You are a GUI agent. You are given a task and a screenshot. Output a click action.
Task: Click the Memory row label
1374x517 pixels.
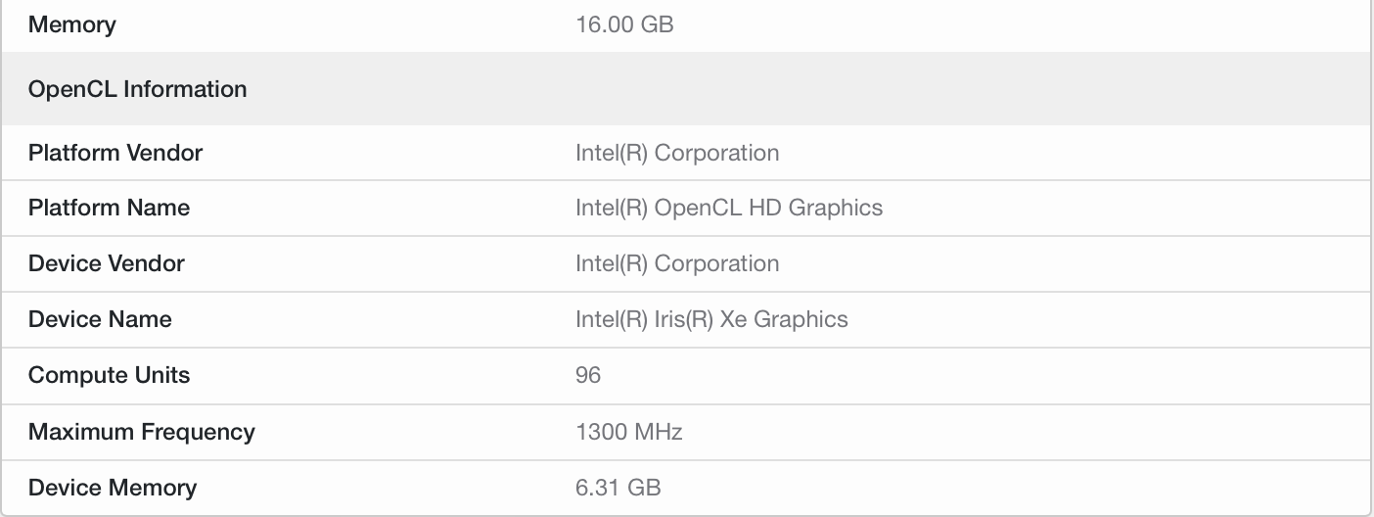pos(71,24)
